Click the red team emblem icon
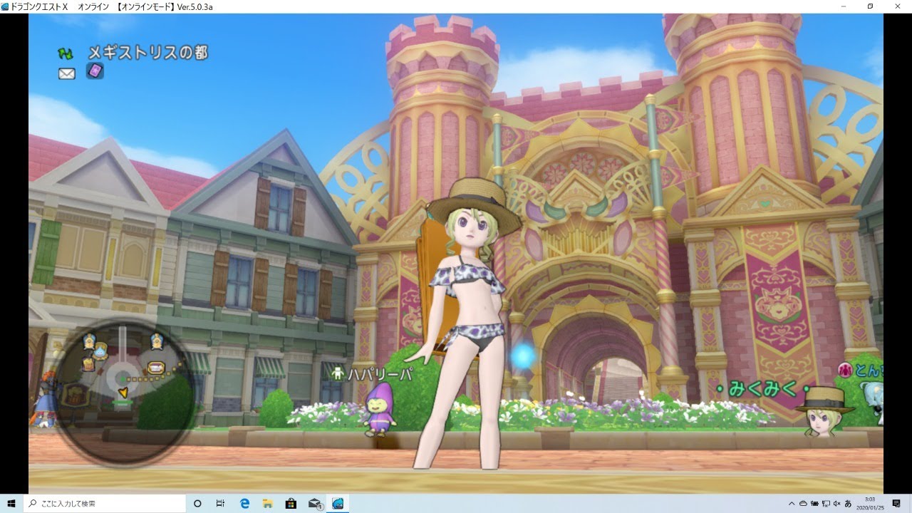The width and height of the screenshot is (912, 513). click(845, 369)
